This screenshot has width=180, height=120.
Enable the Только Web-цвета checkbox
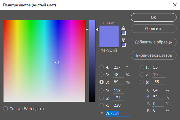click(x=5, y=109)
